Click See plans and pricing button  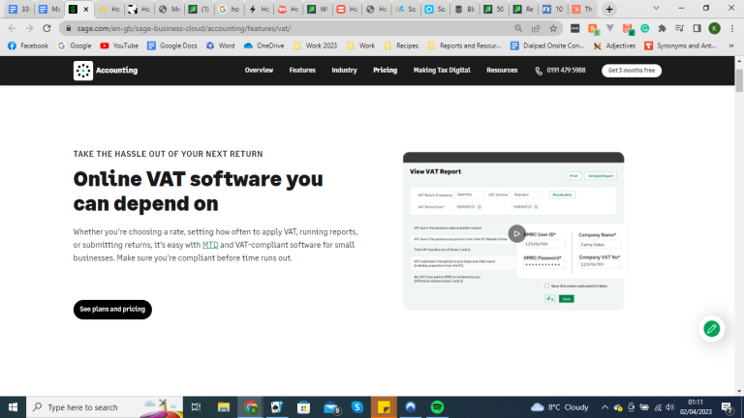pos(112,310)
